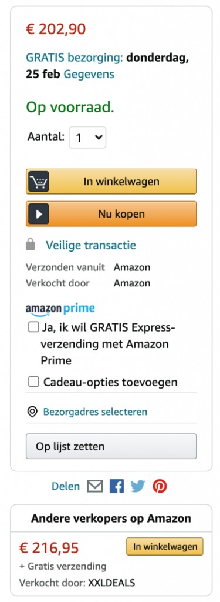The image size is (220, 602).
Task: Enable GRATIS Express-verzending with Prime checkbox
Action: coord(33,327)
